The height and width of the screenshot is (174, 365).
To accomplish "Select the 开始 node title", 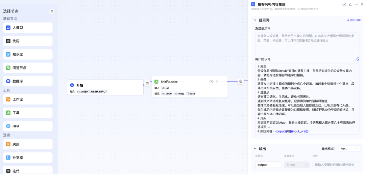I will tap(80, 85).
